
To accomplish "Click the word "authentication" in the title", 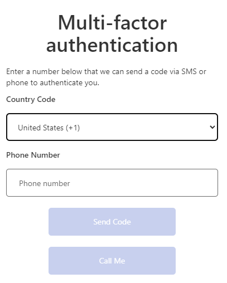I will click(112, 45).
